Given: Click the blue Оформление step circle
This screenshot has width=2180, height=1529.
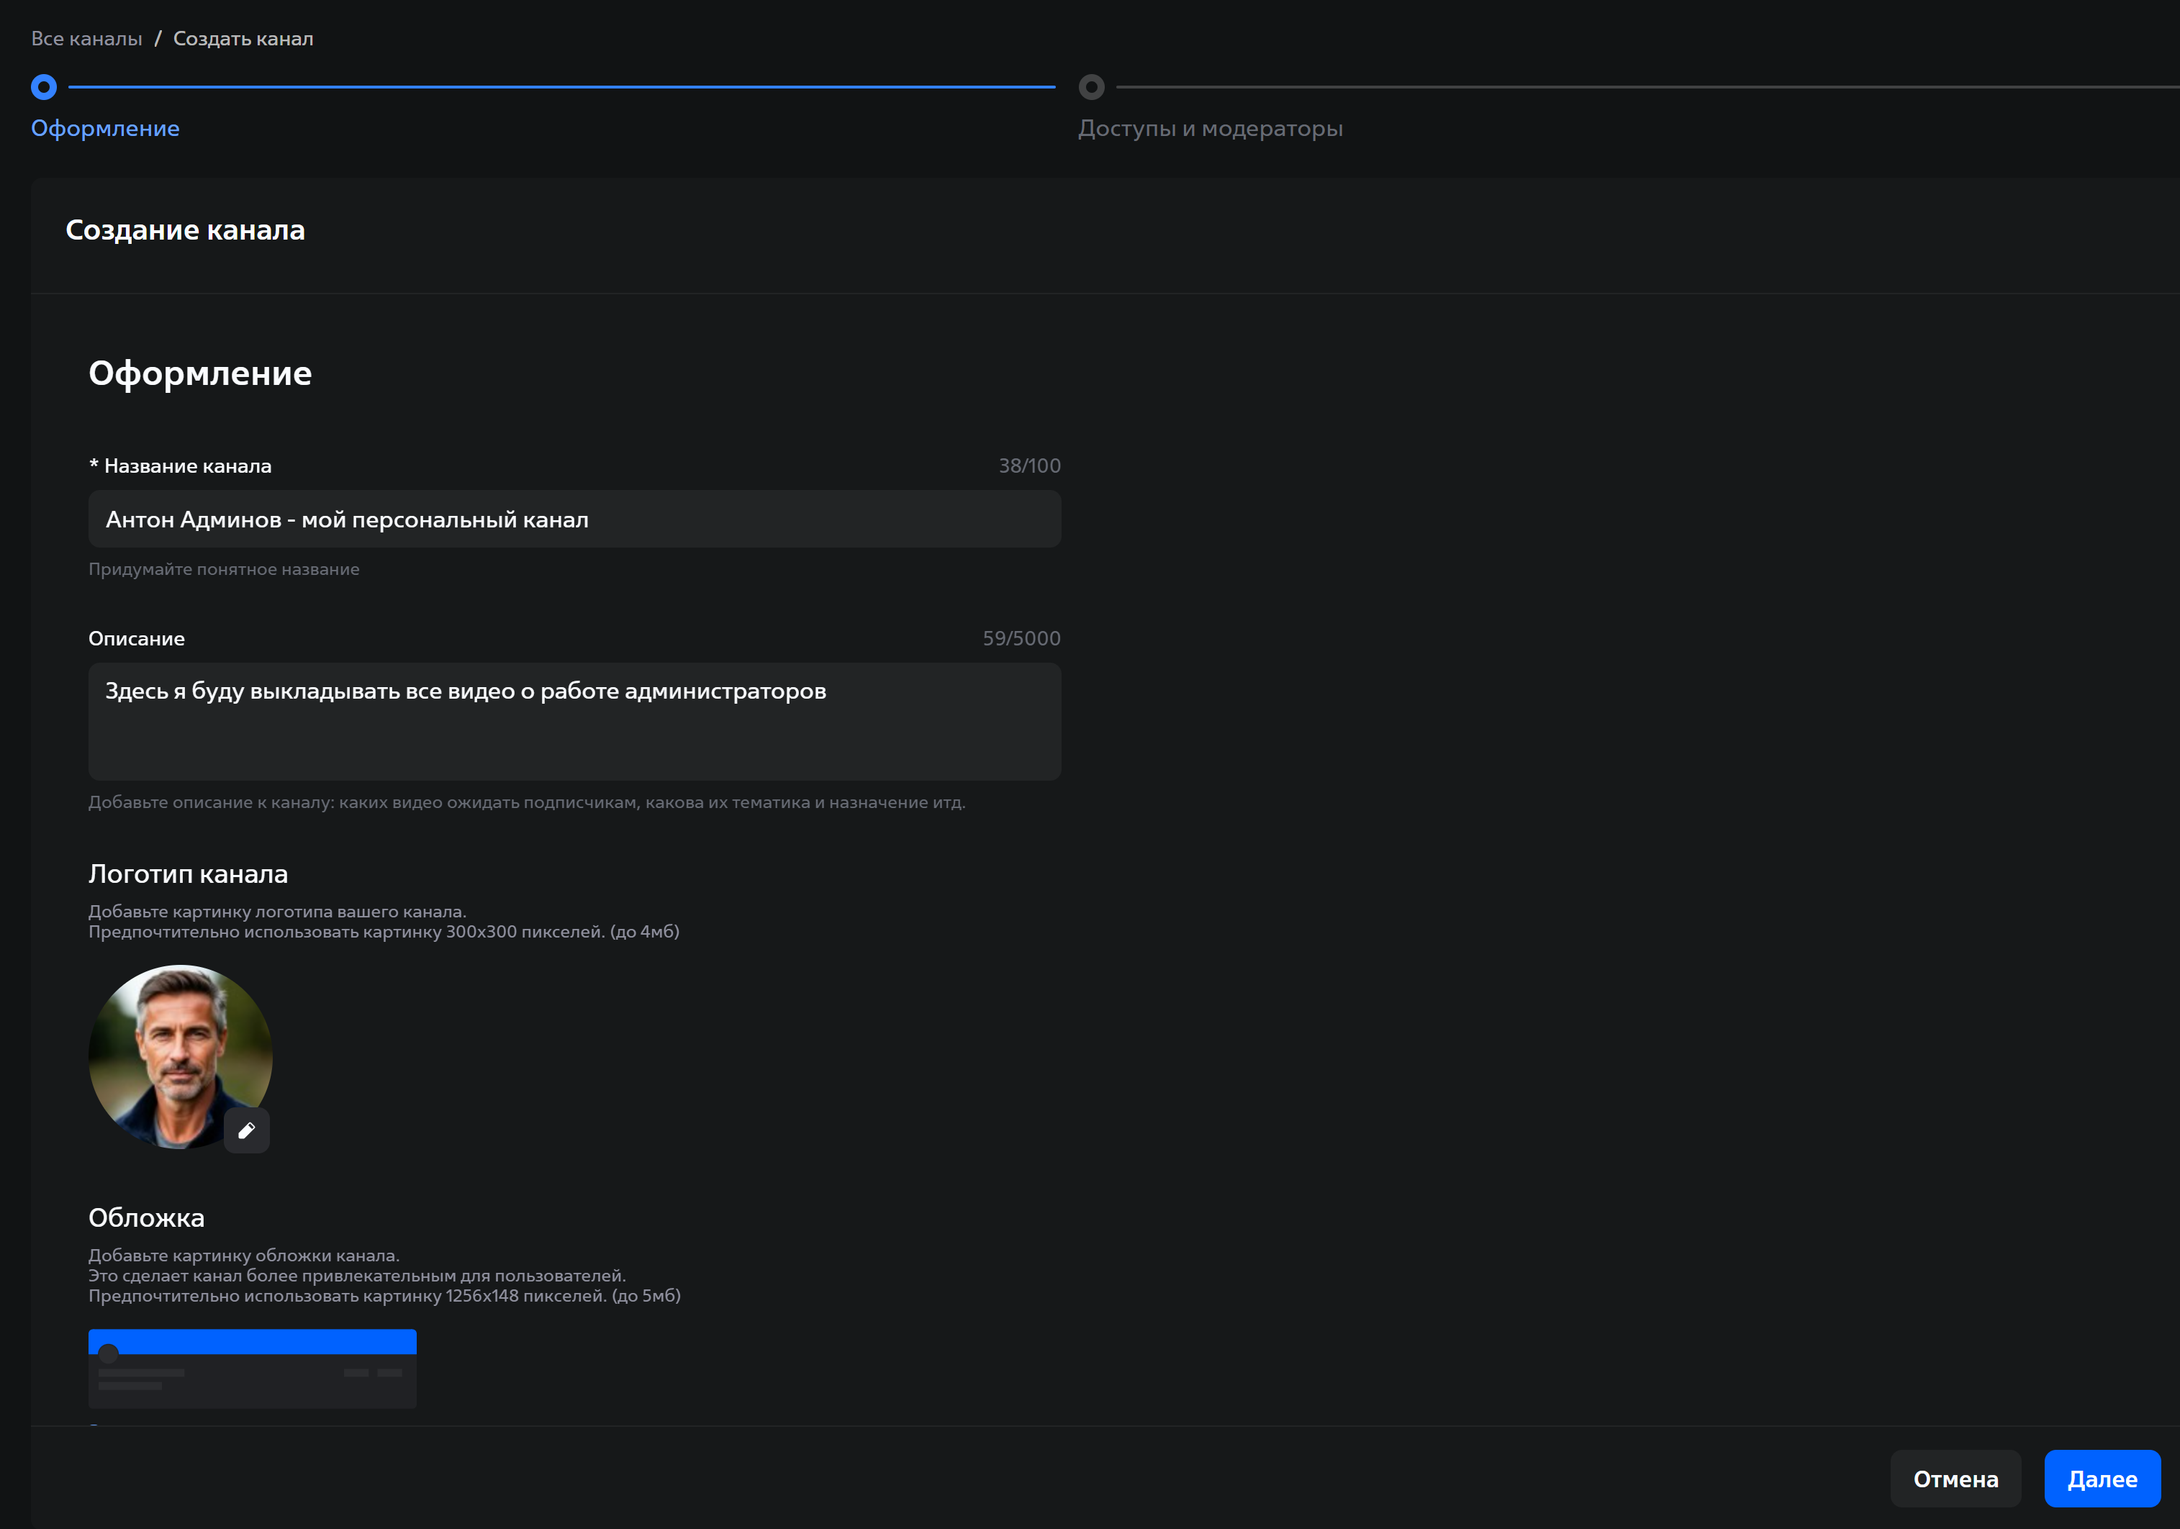Looking at the screenshot, I should [44, 87].
